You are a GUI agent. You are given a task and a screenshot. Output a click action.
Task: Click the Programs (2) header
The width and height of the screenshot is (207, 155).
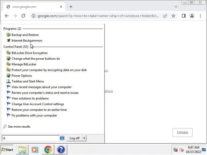click(12, 29)
